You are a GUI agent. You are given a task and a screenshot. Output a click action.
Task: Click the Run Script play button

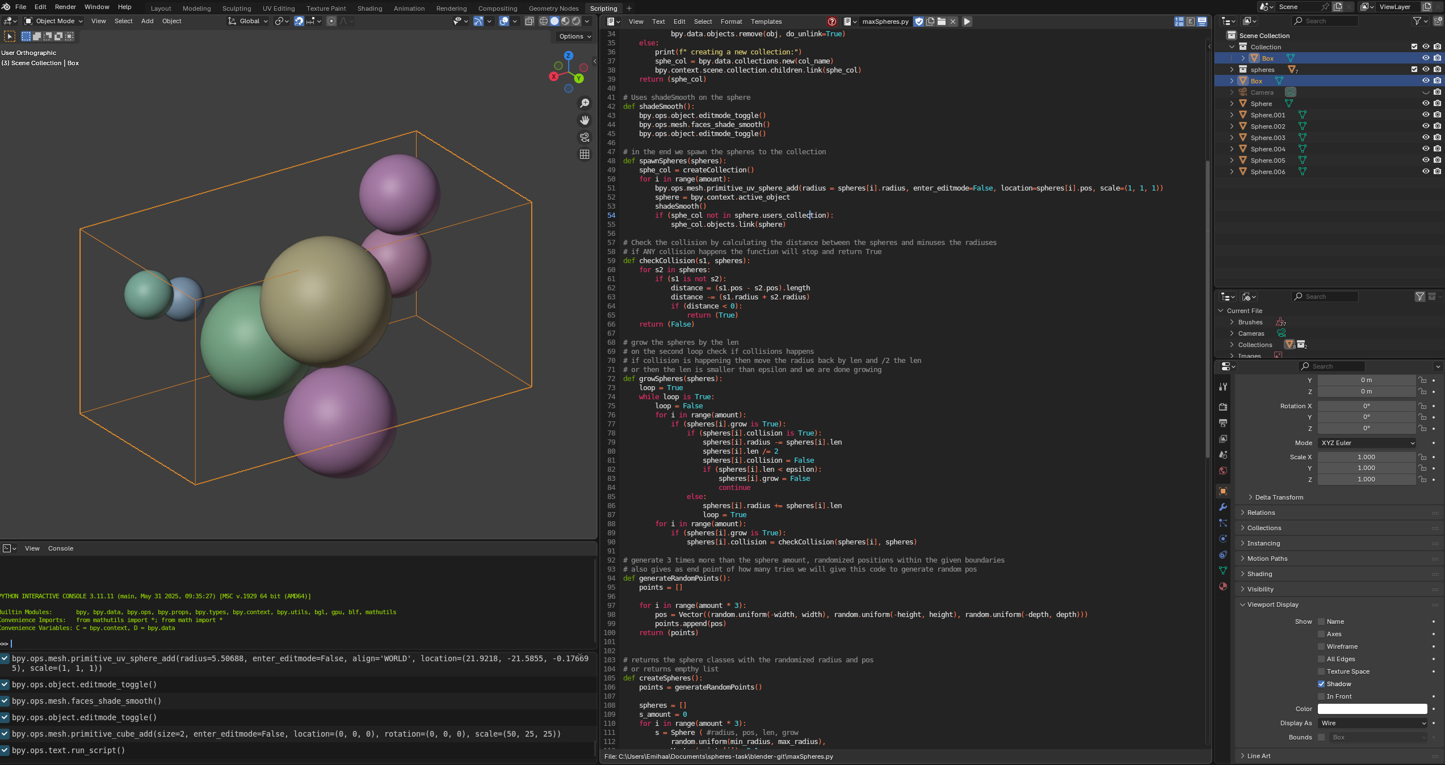(x=967, y=22)
